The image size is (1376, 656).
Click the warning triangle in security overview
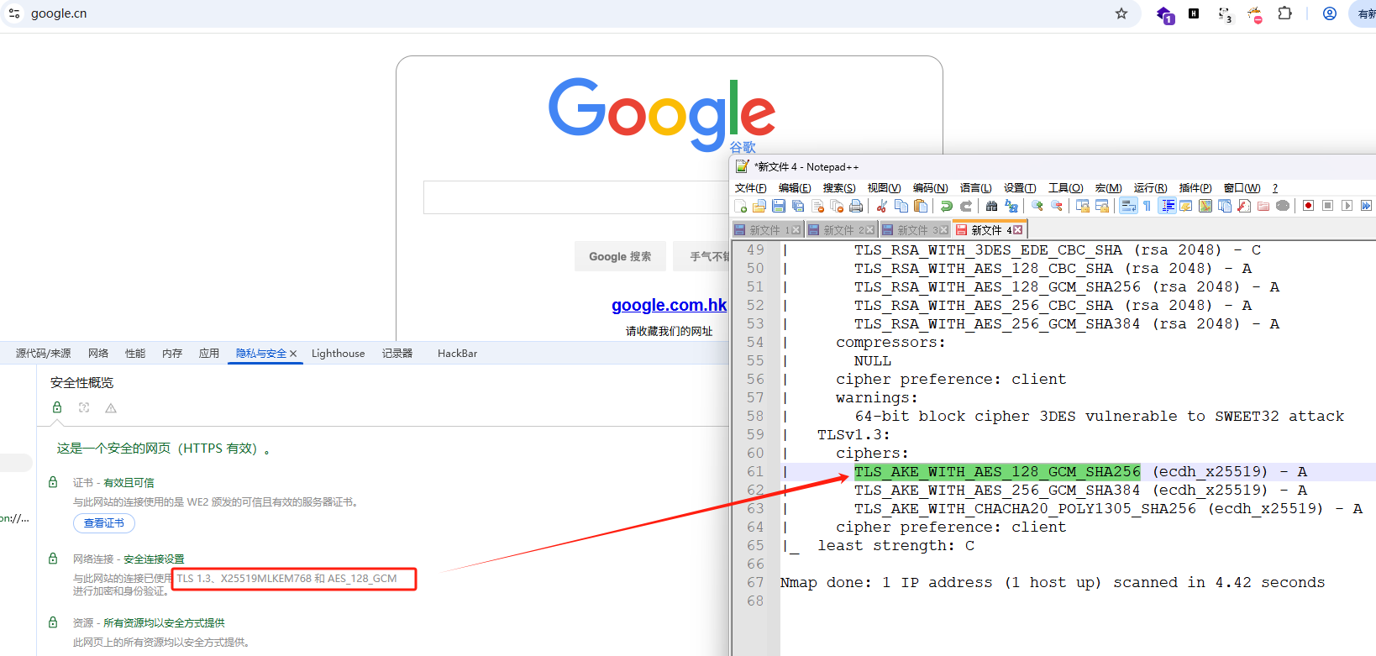click(111, 408)
